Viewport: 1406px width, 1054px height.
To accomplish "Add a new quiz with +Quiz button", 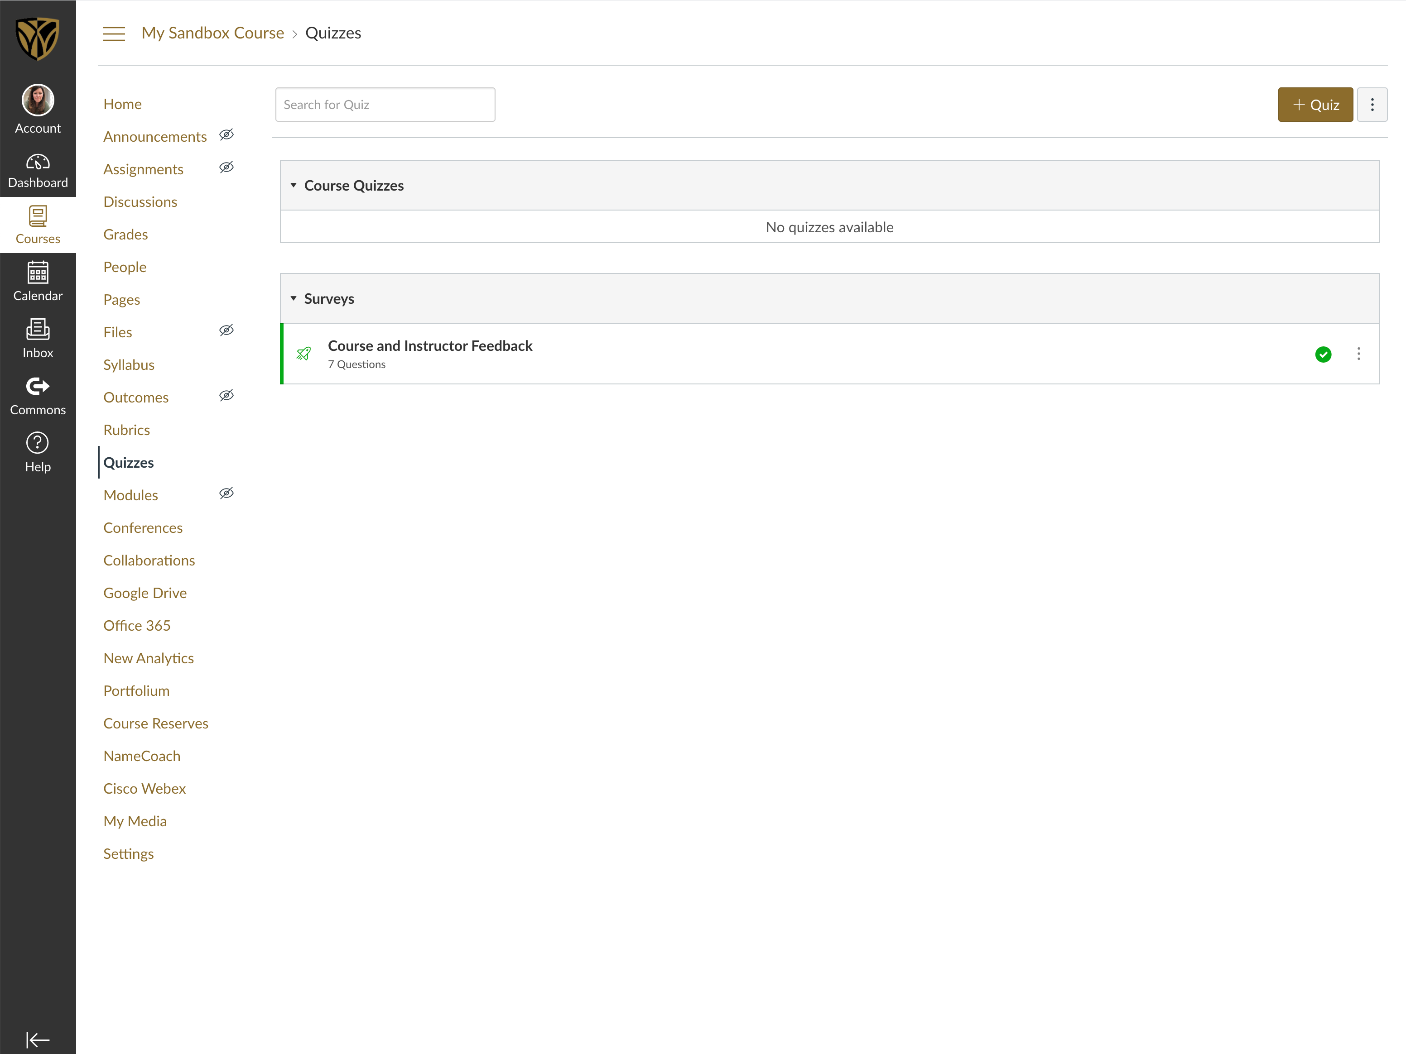I will [1315, 105].
